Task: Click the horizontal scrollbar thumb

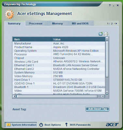Action: (57, 96)
